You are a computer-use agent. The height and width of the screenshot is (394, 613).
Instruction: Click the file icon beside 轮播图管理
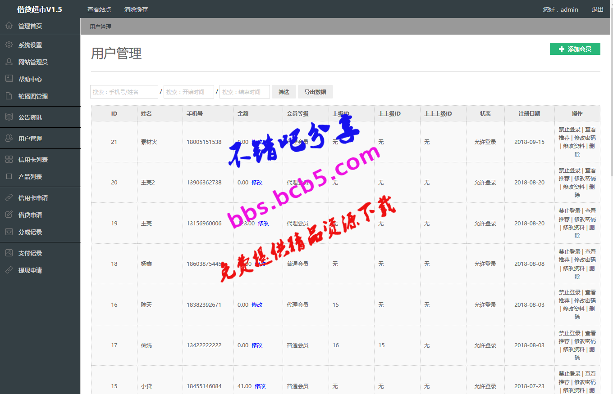(x=9, y=96)
